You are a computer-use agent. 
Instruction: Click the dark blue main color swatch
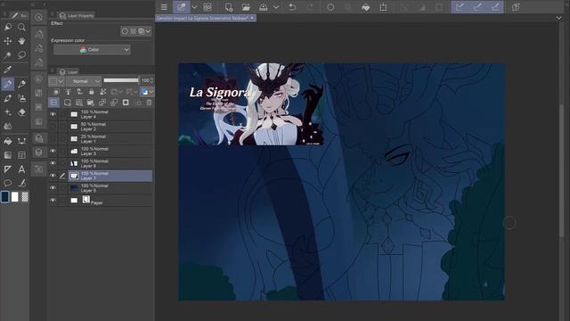point(5,197)
